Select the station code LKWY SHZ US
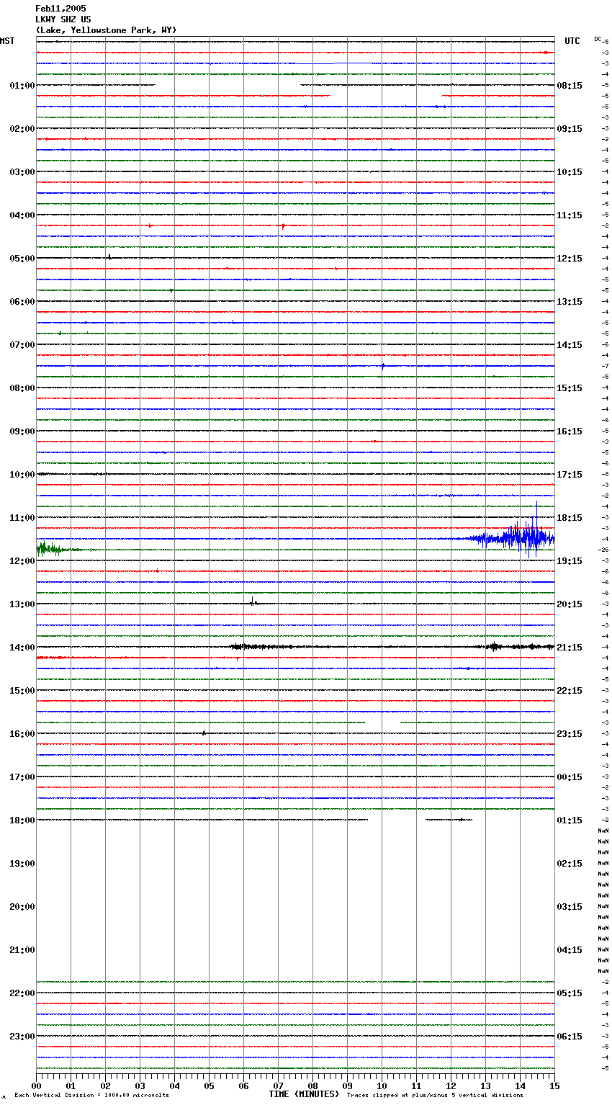Screen dimensions: 612x1105 63,19
